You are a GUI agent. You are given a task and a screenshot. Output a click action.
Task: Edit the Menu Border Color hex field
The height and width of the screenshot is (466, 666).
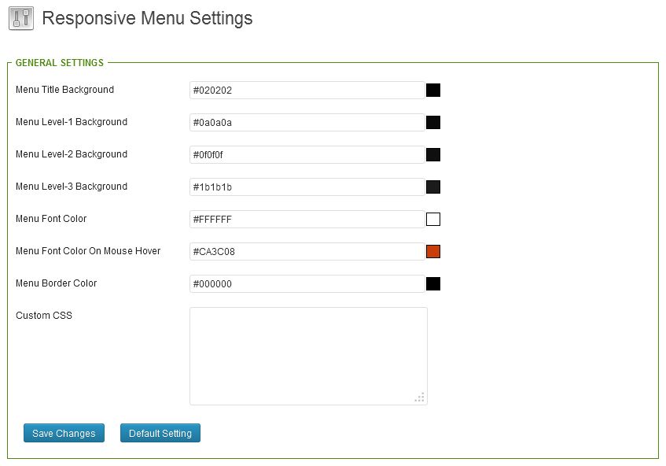tap(307, 284)
